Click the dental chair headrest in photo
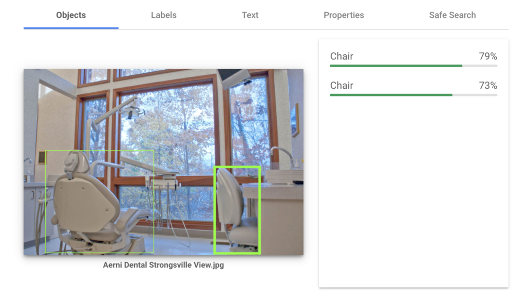 [77, 163]
